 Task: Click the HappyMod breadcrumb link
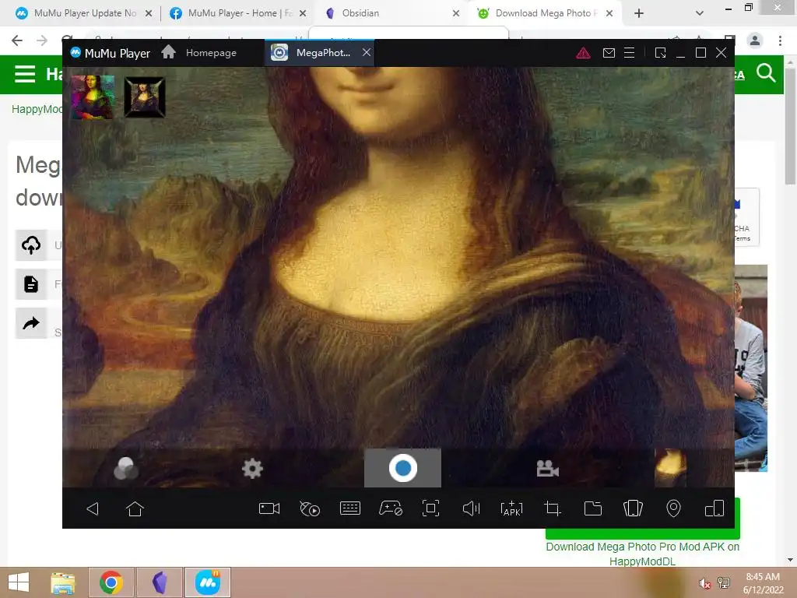[37, 109]
